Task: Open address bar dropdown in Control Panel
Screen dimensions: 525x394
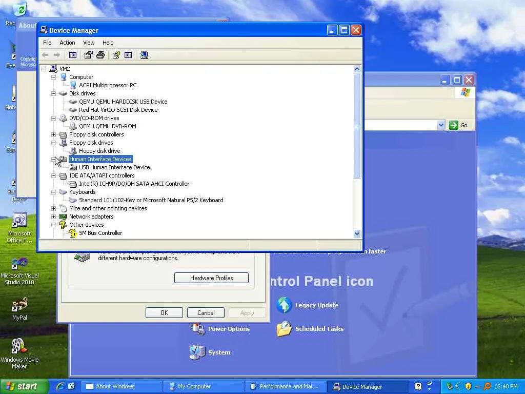Action: click(x=441, y=125)
